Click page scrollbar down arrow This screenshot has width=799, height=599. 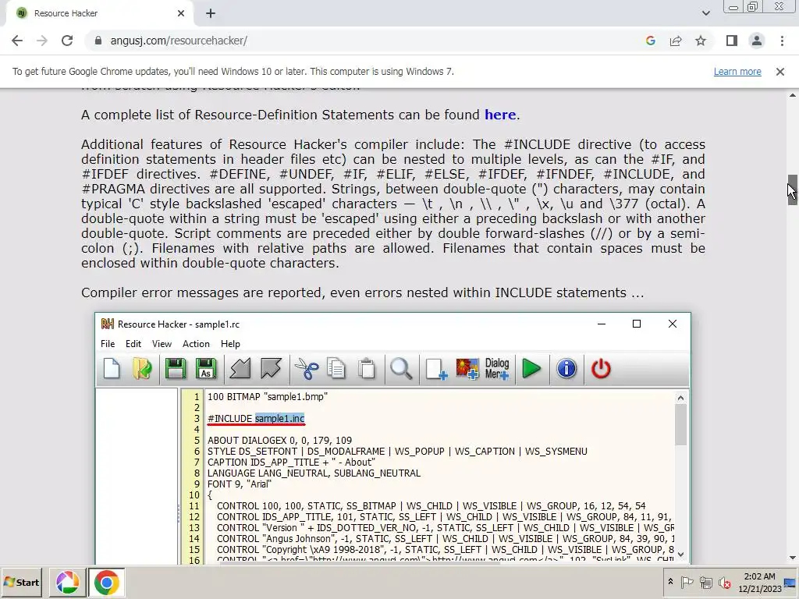pos(793,558)
